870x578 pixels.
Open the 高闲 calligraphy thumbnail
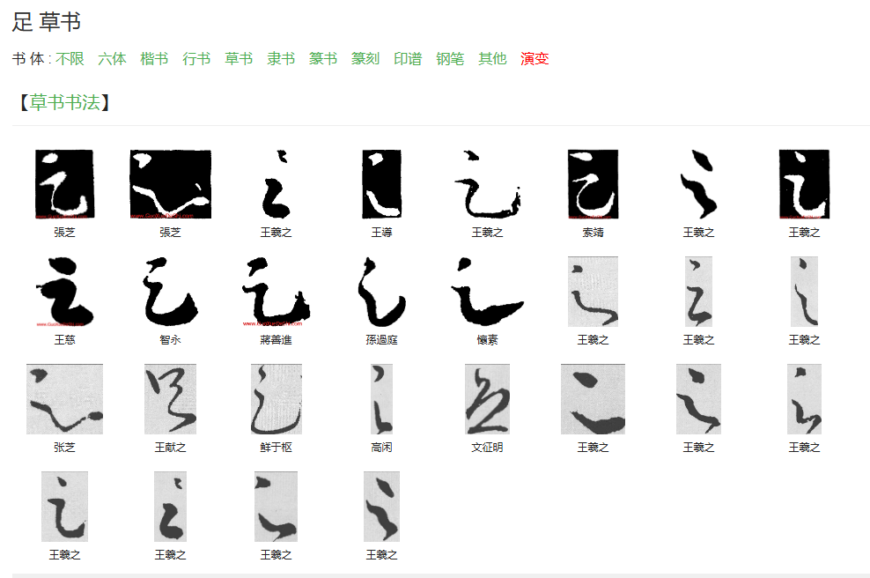pyautogui.click(x=382, y=398)
